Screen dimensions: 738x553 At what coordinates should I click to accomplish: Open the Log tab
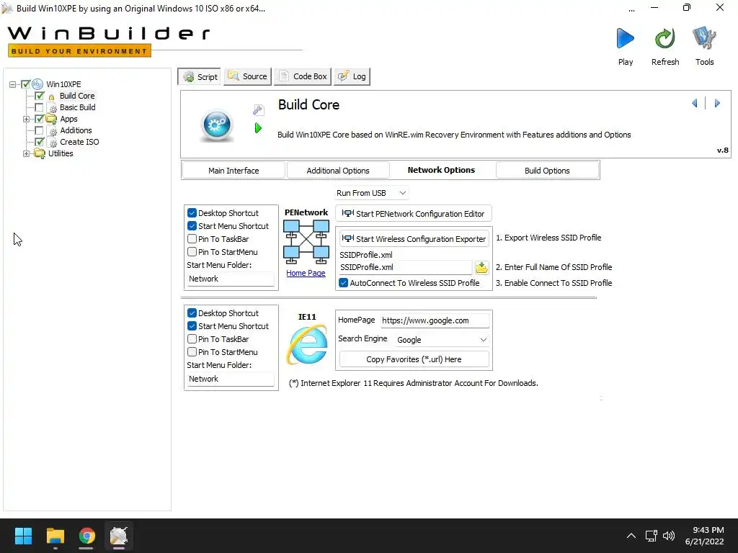352,76
